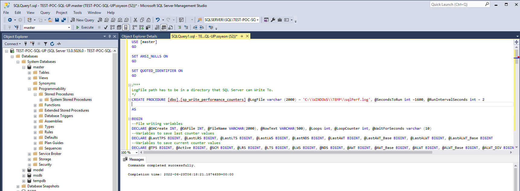Open the Window menu
This screenshot has height=191, width=520.
(94, 13)
